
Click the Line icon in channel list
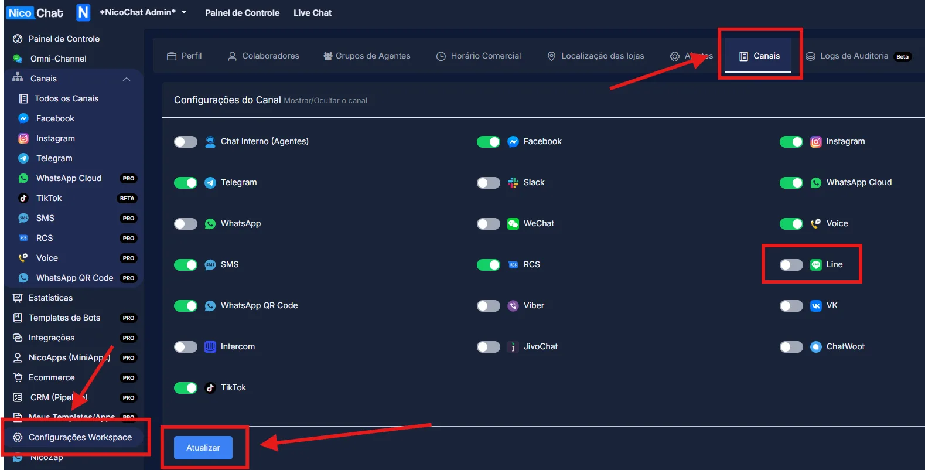tap(816, 264)
